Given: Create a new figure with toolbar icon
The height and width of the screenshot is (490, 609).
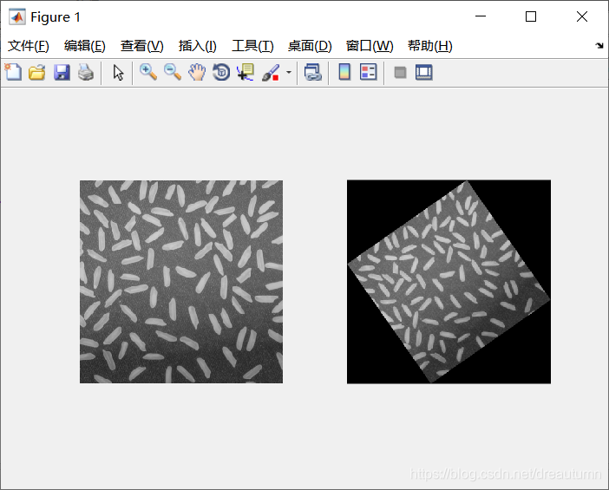Looking at the screenshot, I should click(13, 72).
